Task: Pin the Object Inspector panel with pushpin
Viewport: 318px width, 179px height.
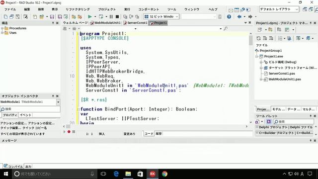Action: [x=53, y=96]
